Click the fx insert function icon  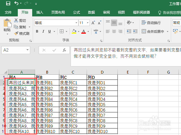tap(64, 50)
